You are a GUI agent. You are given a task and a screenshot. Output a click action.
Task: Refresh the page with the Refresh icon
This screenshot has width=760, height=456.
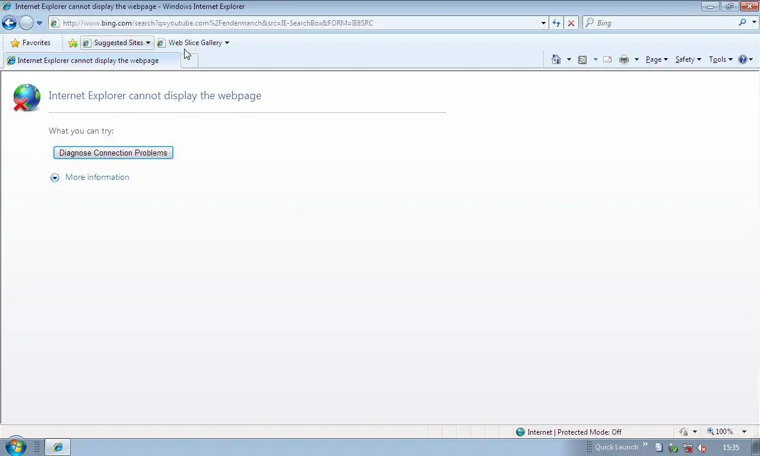tap(556, 23)
